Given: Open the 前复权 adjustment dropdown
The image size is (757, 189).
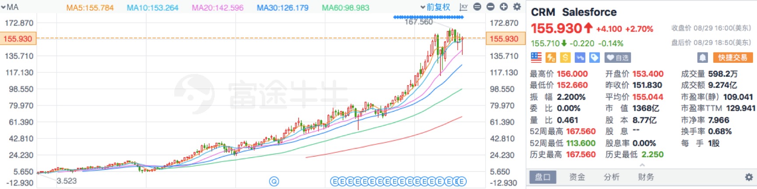Looking at the screenshot, I should click(435, 7).
